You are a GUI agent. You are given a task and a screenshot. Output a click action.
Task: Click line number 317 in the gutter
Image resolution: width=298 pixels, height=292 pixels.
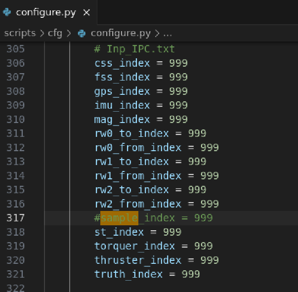pos(16,218)
